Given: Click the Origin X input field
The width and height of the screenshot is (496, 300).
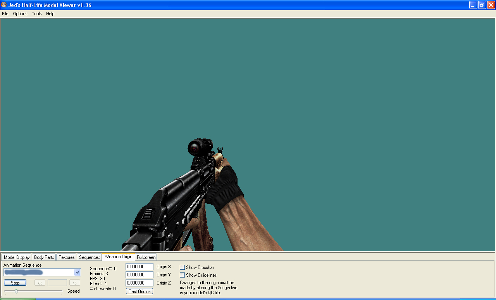Looking at the screenshot, I should (139, 267).
